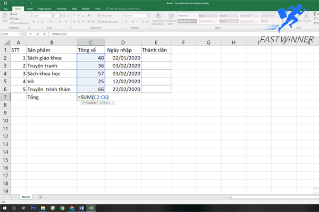Click the Orientation text angle icon
The image size is (319, 212).
(89, 15)
